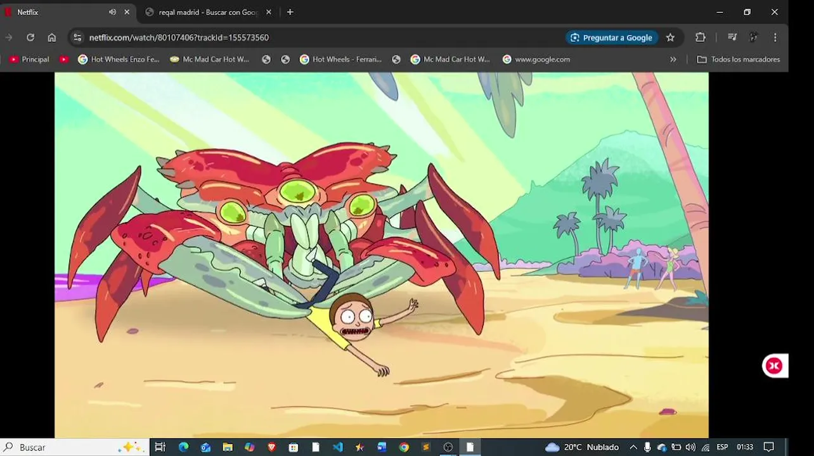Viewport: 814px width, 456px height.
Task: Click the red floating recorder button
Action: 774,365
